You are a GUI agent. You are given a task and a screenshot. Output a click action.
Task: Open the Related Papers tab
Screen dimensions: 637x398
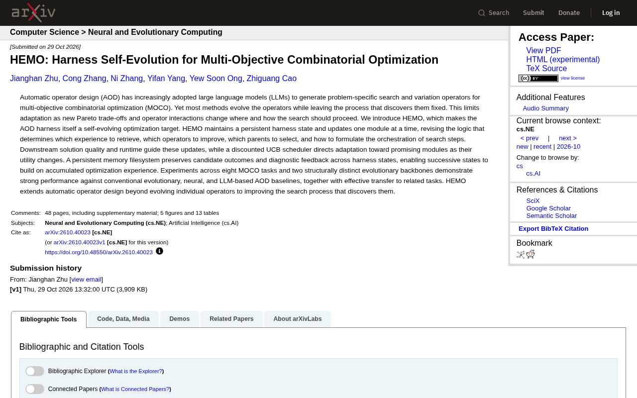point(231,319)
